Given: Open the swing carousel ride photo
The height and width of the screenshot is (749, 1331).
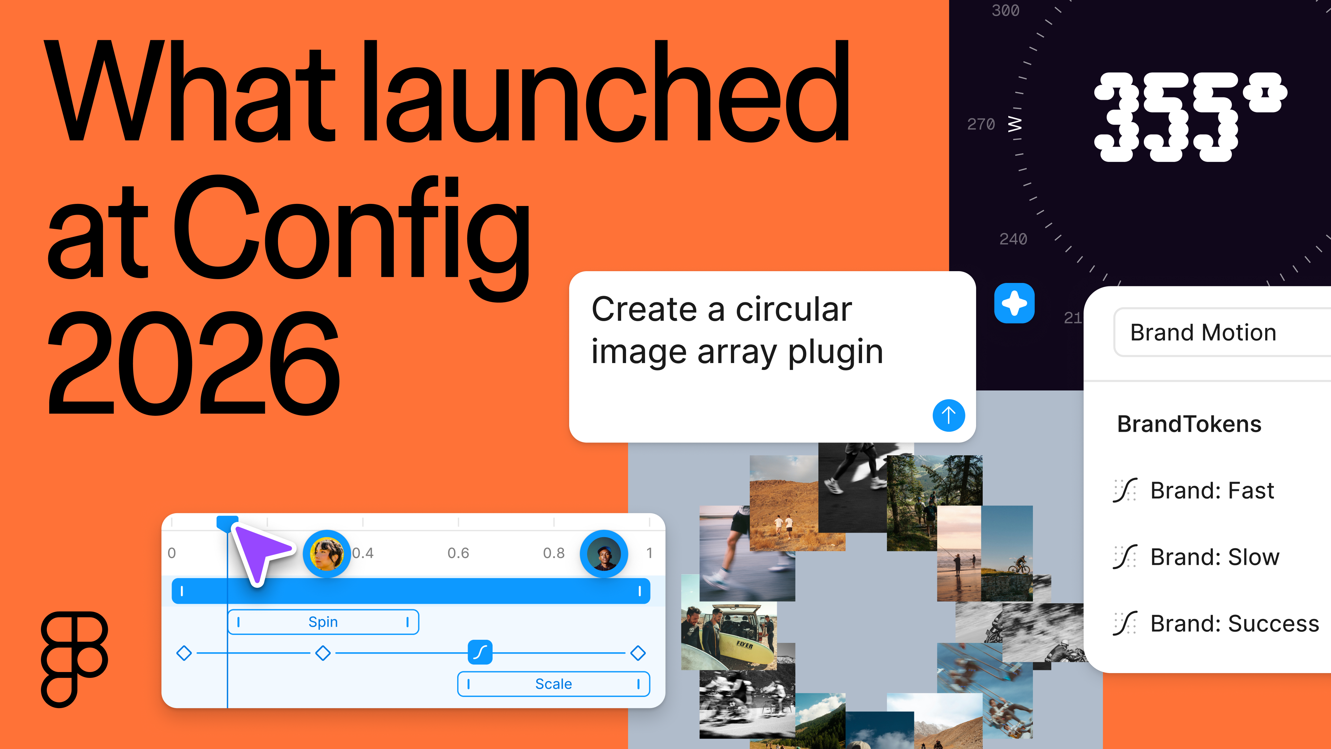Looking at the screenshot, I should [985, 690].
